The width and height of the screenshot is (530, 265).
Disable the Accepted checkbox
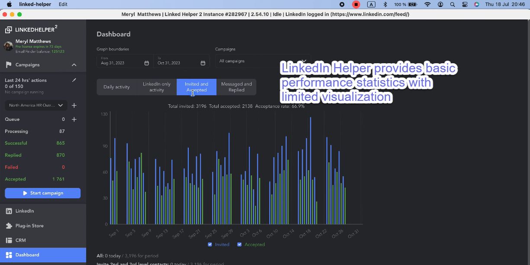(239, 244)
